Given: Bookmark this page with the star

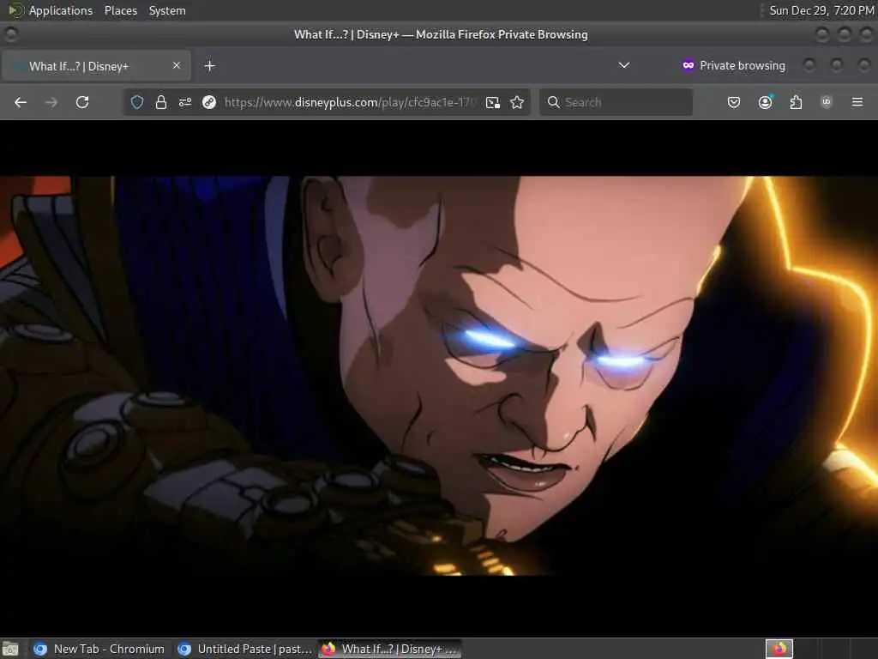Looking at the screenshot, I should coord(517,102).
